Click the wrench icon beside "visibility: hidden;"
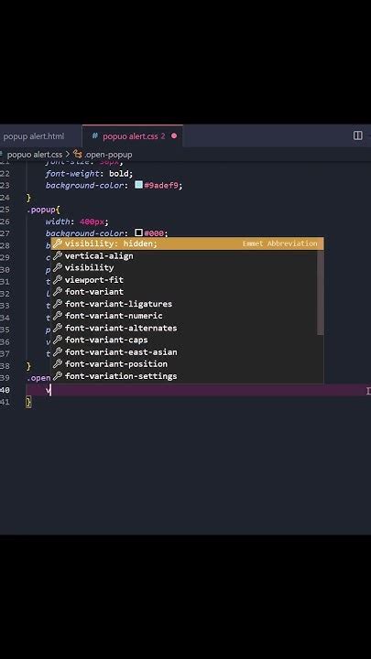The image size is (371, 659). (58, 243)
